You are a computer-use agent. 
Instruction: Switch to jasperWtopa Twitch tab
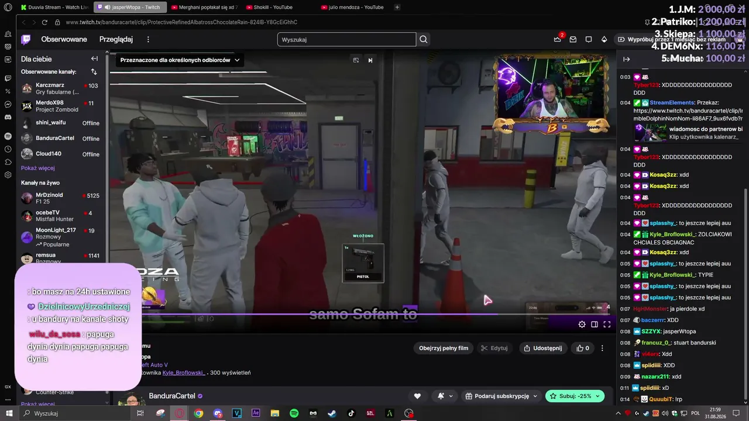(129, 7)
